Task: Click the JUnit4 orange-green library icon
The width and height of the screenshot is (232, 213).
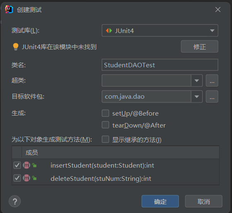Action: (x=109, y=31)
